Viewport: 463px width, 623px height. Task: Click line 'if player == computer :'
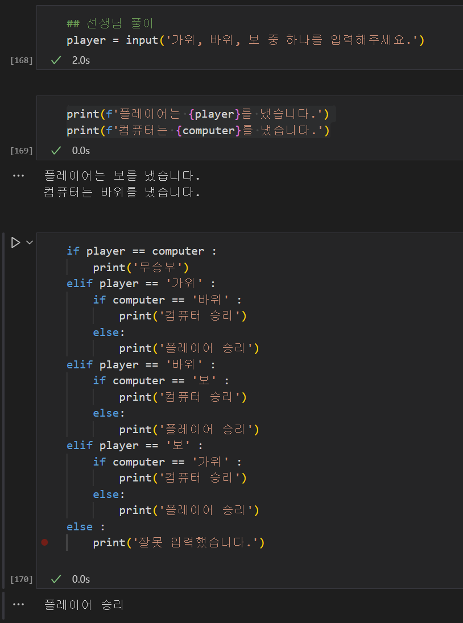coord(142,251)
